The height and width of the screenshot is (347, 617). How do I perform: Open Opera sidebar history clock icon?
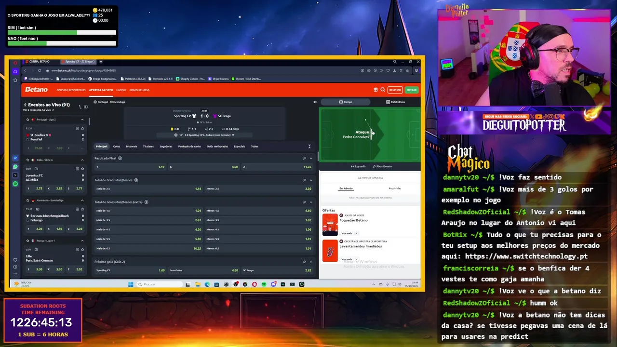pos(15,267)
